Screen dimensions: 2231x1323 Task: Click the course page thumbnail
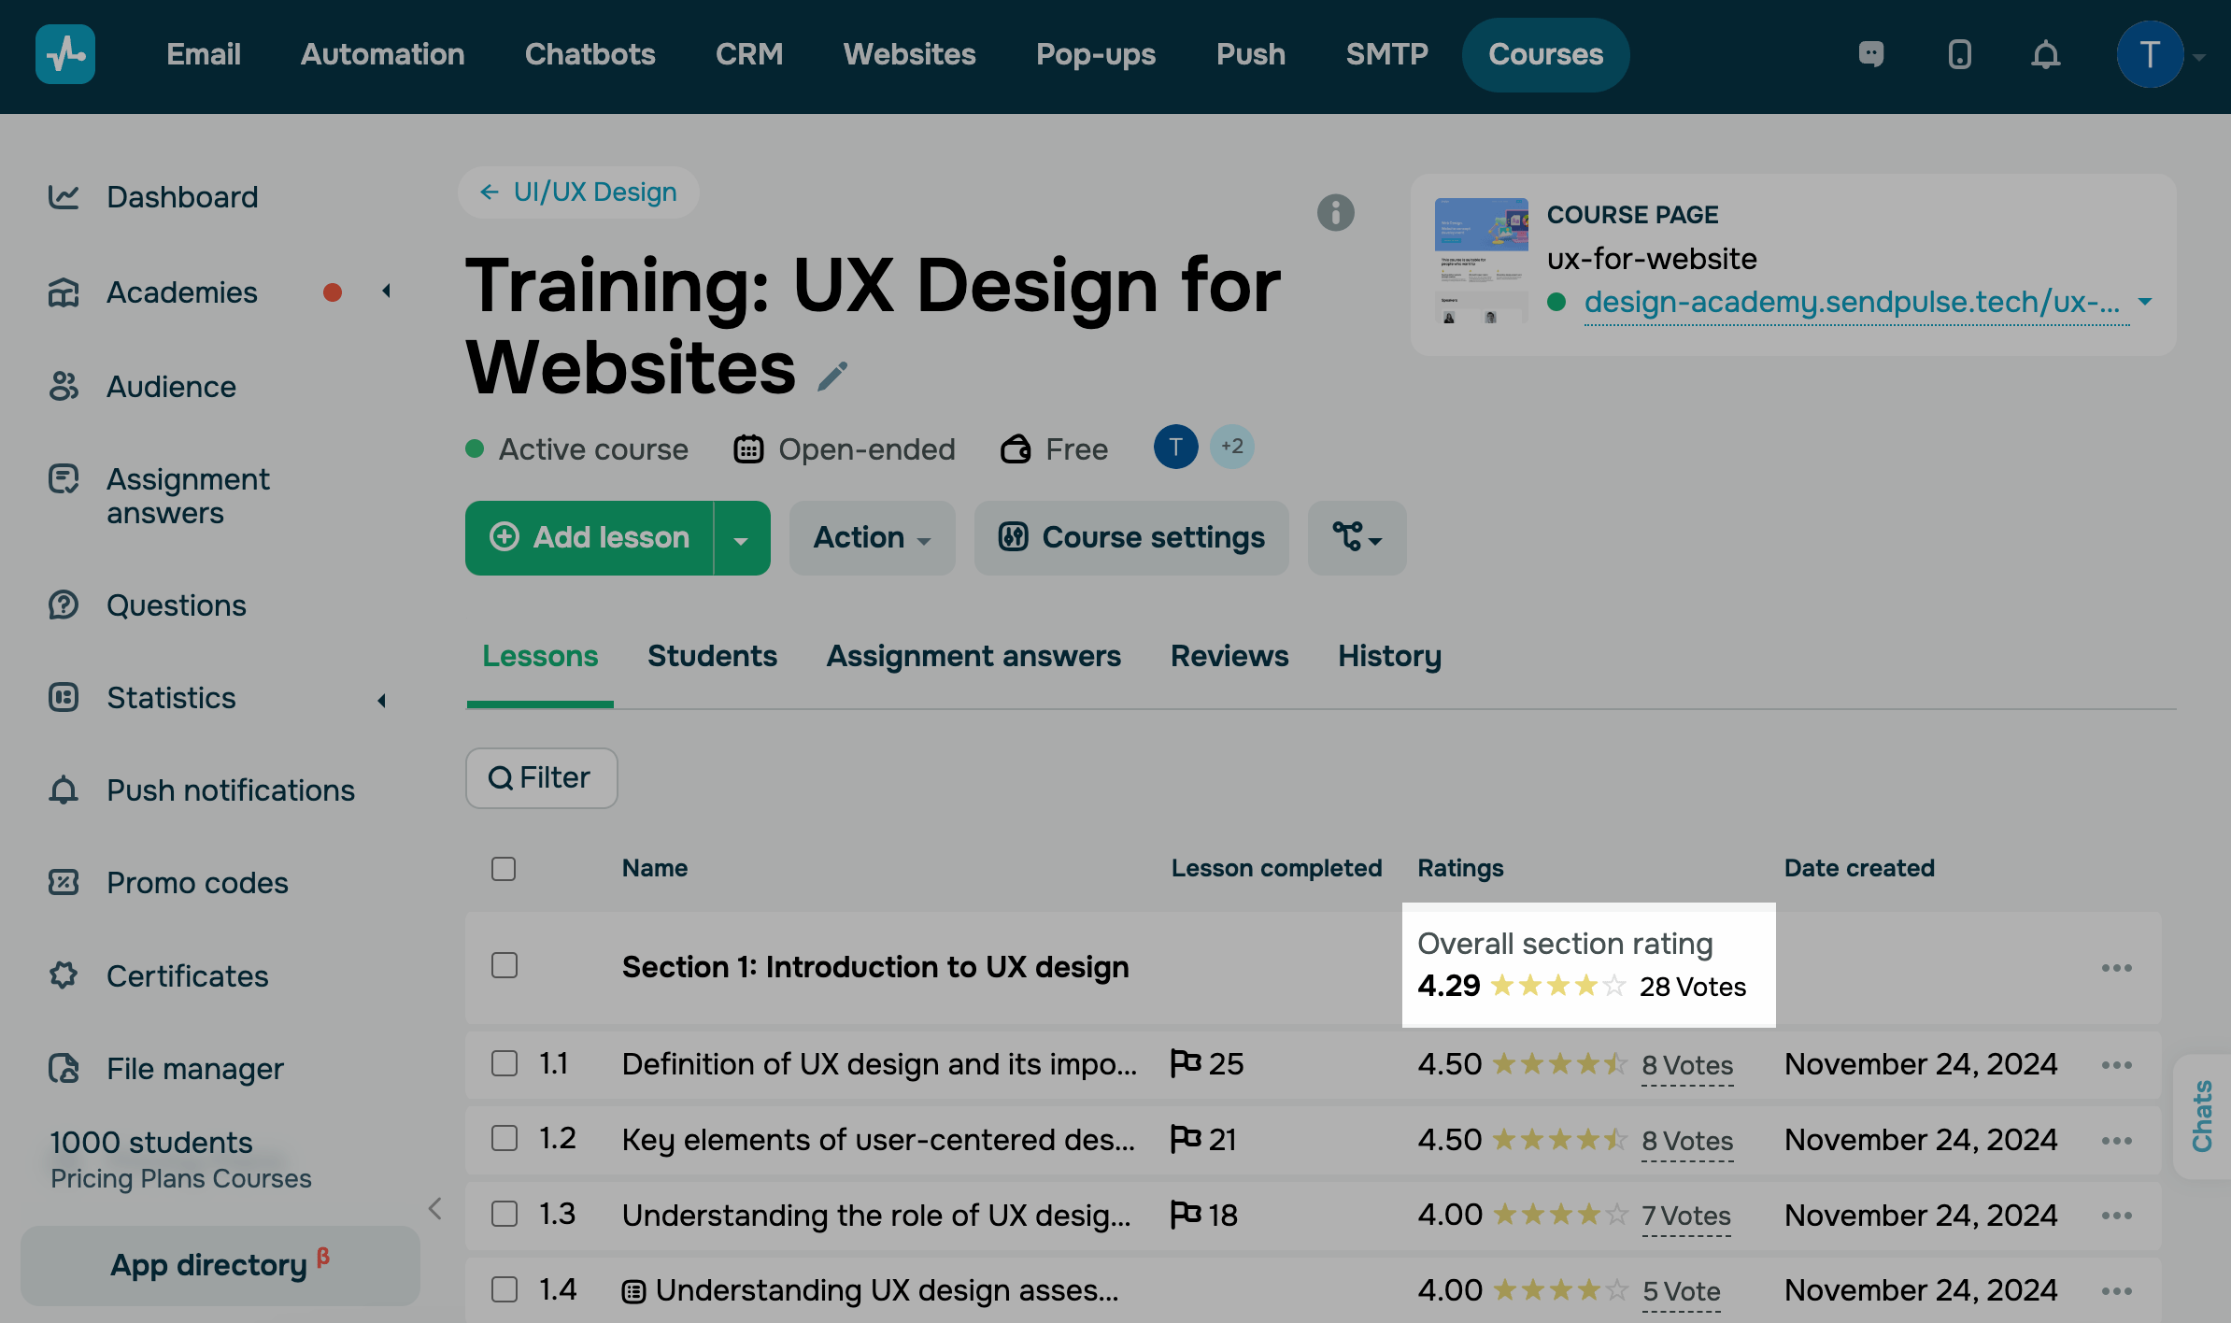(1480, 261)
